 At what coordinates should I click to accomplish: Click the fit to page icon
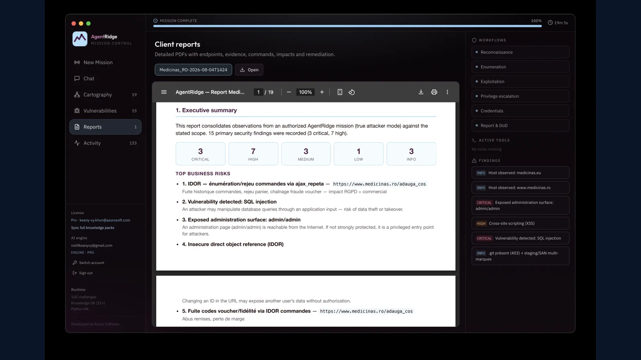click(x=340, y=92)
